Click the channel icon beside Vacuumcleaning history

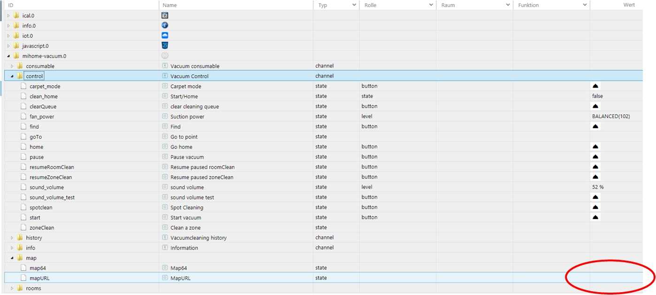coord(165,237)
